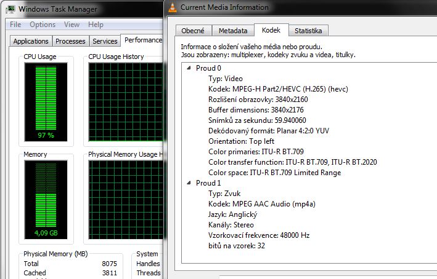
Task: Click the CPU Usage History graph
Action: pyautogui.click(x=126, y=102)
